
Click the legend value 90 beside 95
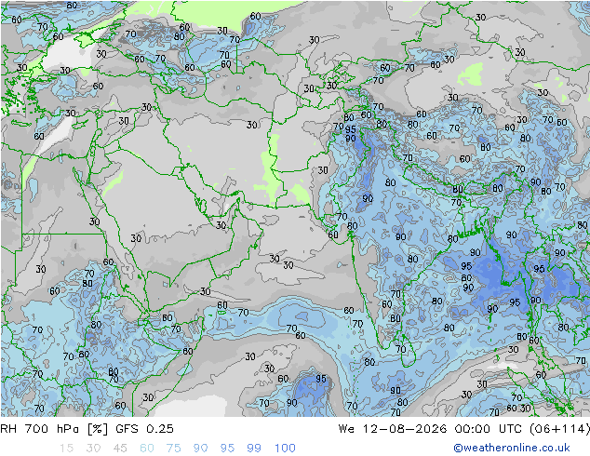point(200,449)
